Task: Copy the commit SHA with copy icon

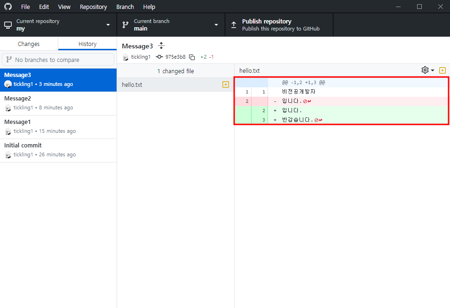Action: click(192, 57)
